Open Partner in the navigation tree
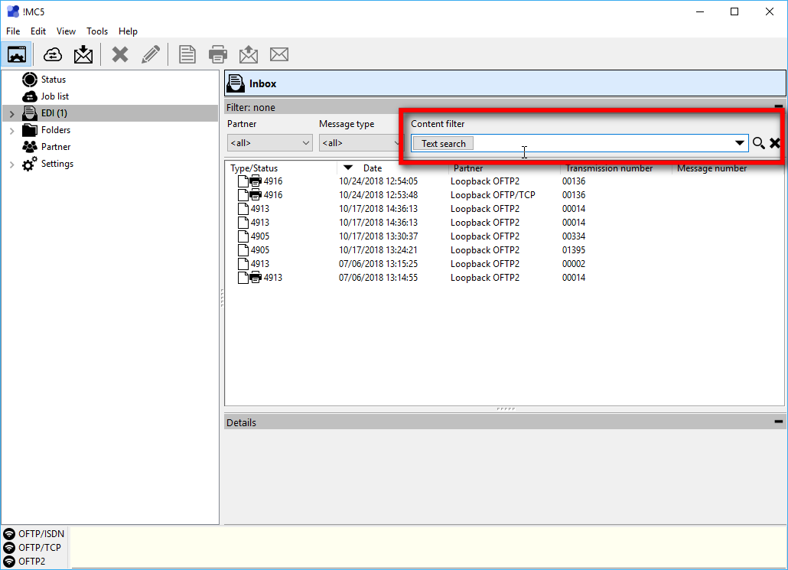The width and height of the screenshot is (788, 570). pyautogui.click(x=56, y=147)
